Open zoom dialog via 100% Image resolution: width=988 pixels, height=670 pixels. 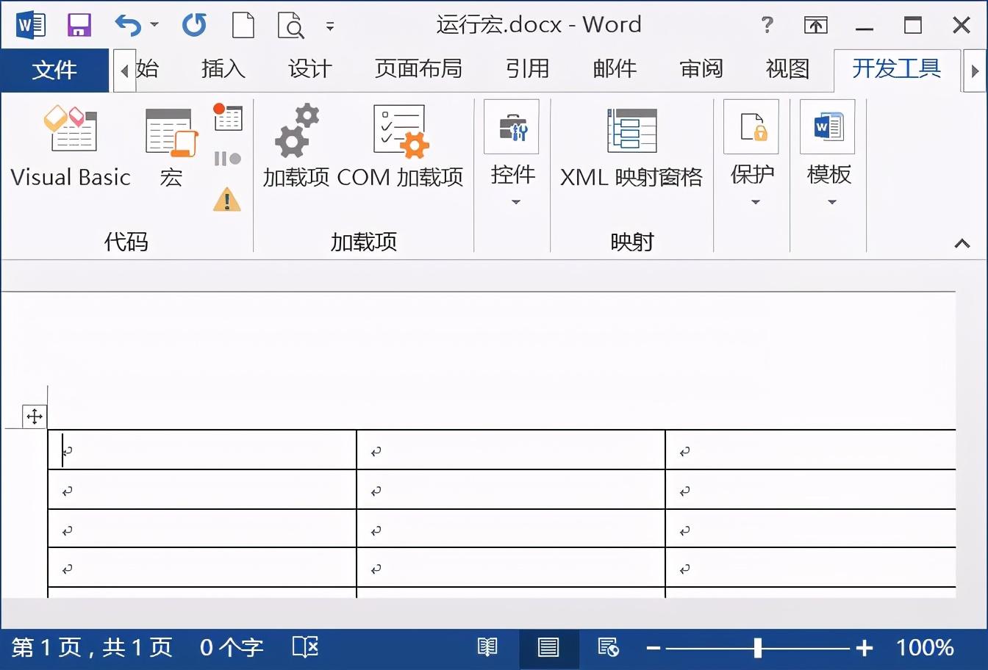click(925, 647)
